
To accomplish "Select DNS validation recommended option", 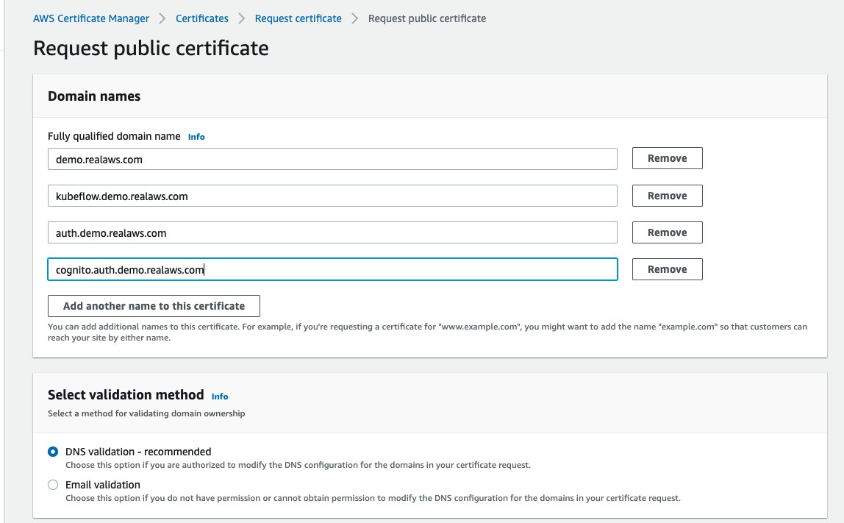I will tap(52, 451).
